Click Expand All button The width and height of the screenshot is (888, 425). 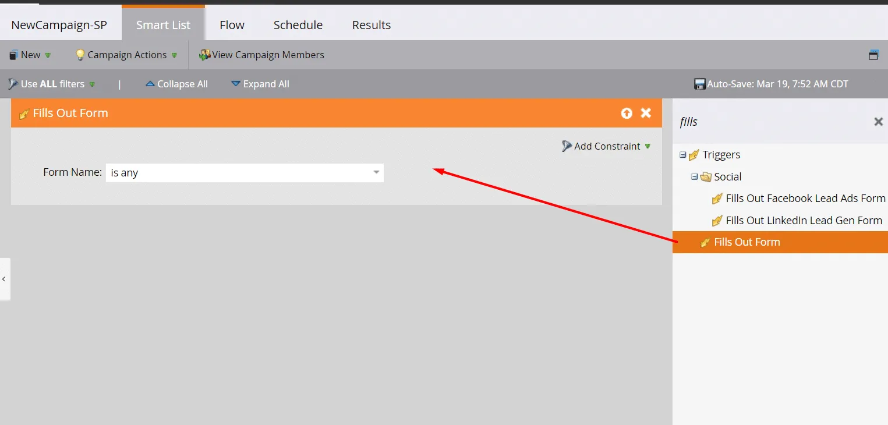(x=260, y=84)
